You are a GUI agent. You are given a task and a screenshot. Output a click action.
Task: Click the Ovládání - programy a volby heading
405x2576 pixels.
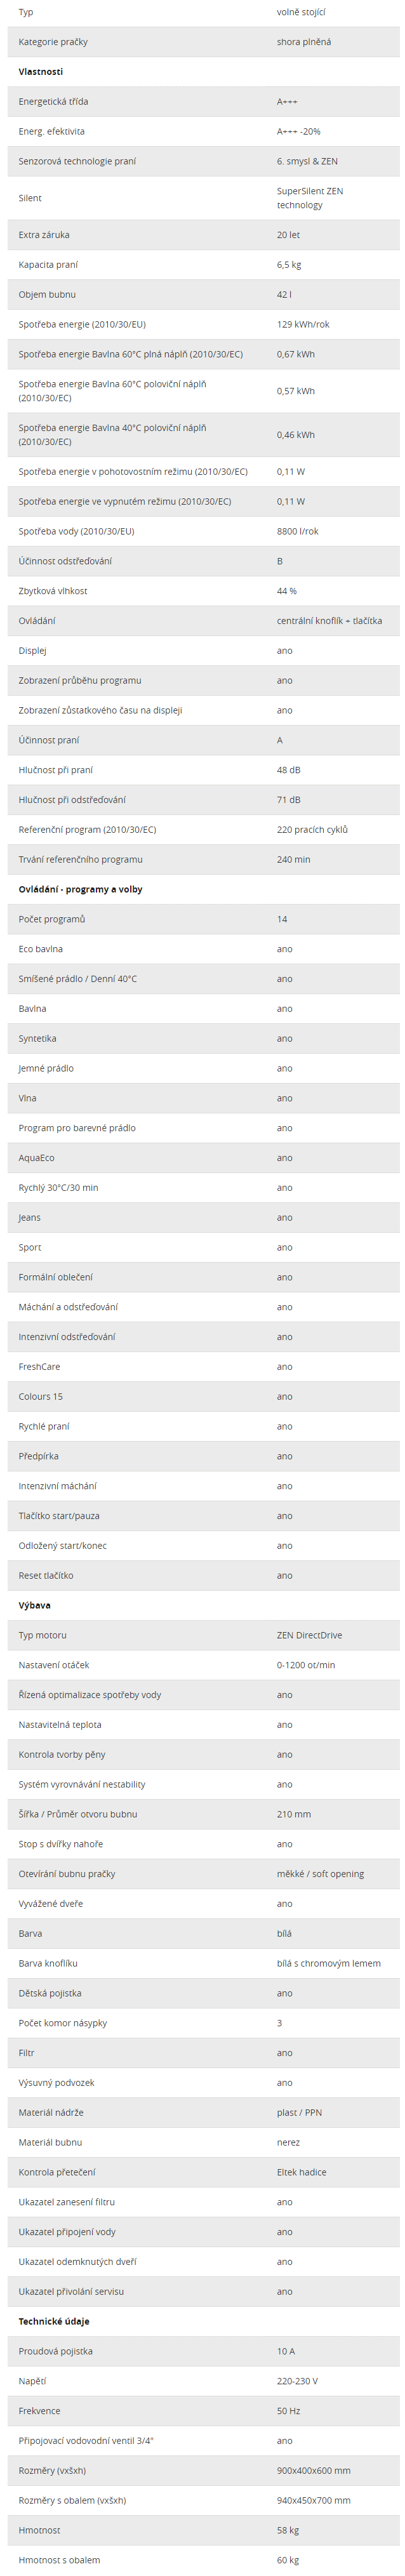(x=80, y=889)
